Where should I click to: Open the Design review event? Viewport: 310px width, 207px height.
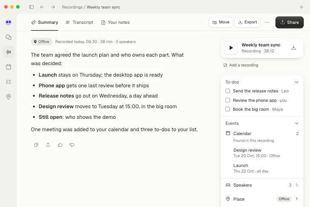point(257,153)
